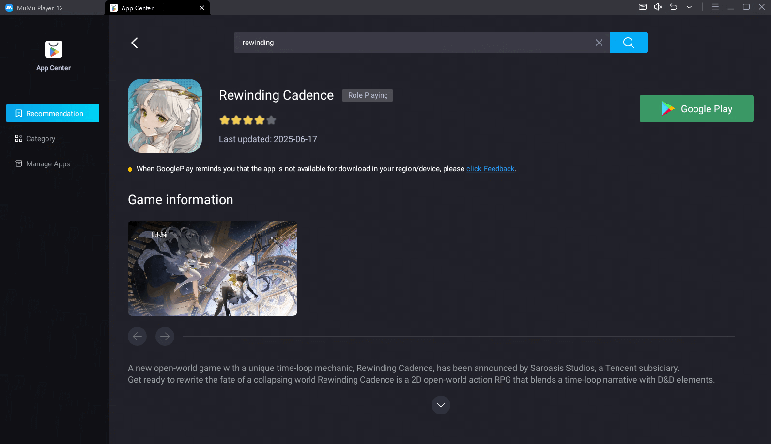771x444 pixels.
Task: Show previous screenshot with the left arrow
Action: tap(137, 336)
